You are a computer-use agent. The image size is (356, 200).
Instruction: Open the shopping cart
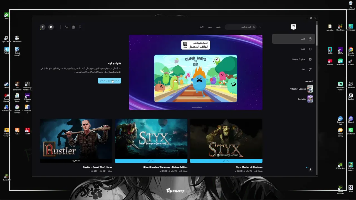(x=66, y=27)
